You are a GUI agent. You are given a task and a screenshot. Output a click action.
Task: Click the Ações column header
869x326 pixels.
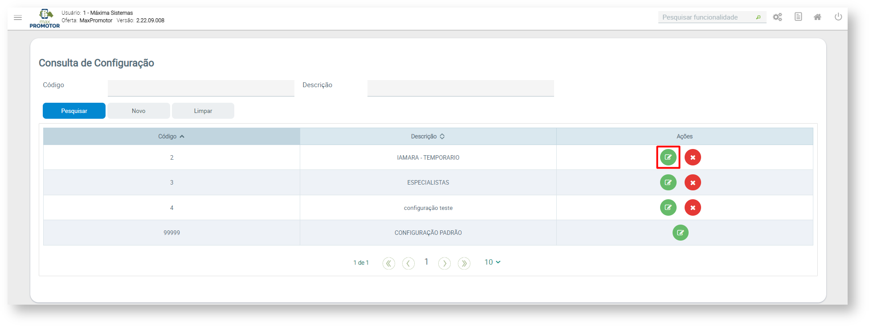[x=685, y=137]
